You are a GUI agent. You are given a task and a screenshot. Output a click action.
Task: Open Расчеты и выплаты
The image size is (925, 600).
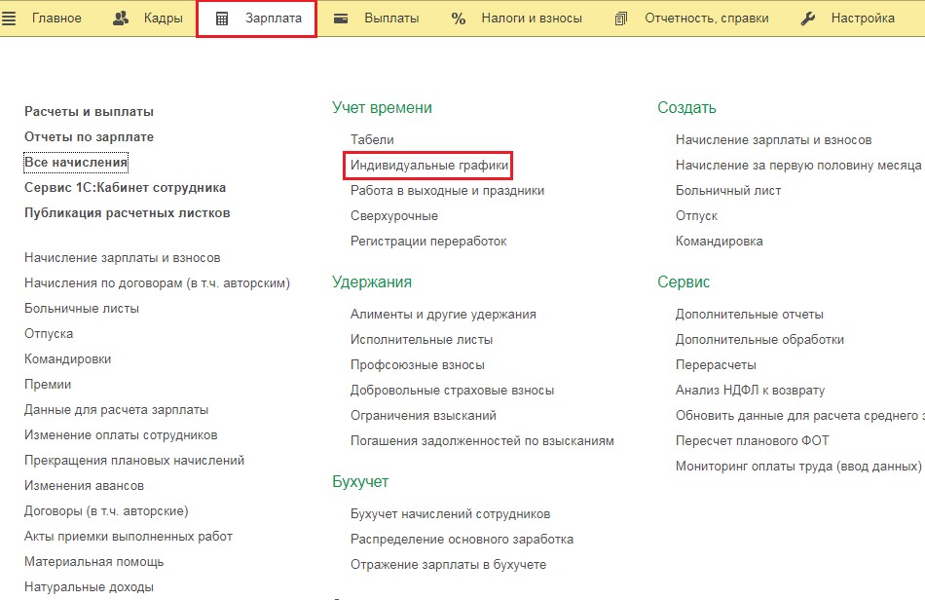coord(89,112)
